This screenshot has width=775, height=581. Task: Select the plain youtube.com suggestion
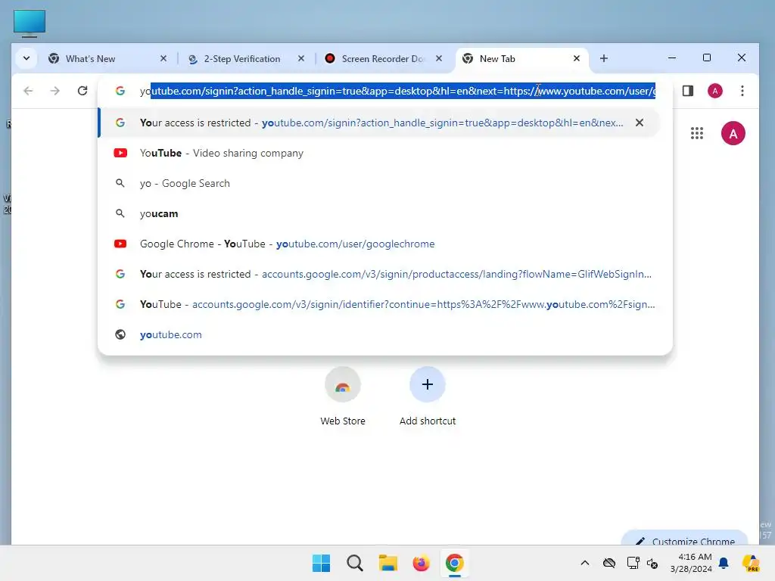379,334
